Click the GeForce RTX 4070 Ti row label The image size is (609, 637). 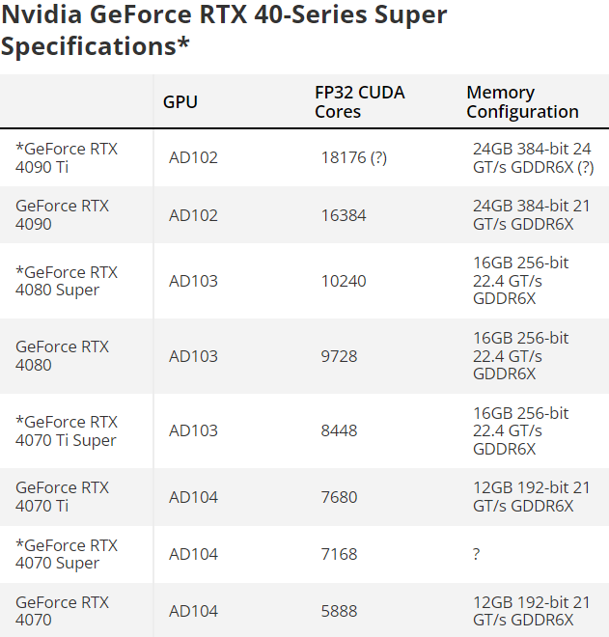[x=62, y=496]
